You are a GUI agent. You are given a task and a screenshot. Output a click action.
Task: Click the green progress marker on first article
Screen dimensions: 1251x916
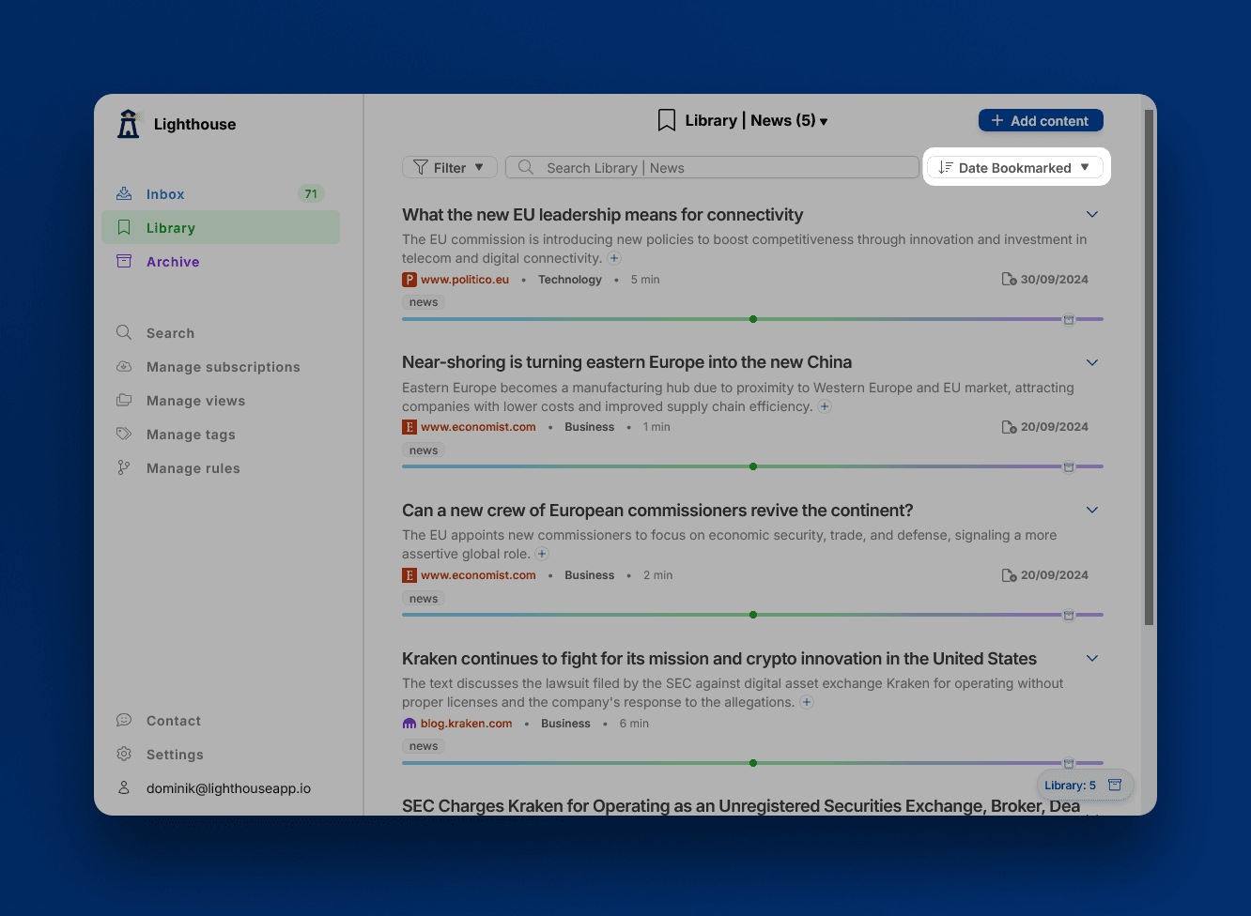753,319
